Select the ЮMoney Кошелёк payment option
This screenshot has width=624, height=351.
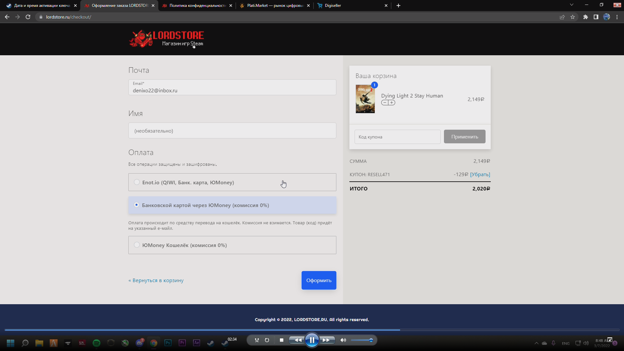232,245
